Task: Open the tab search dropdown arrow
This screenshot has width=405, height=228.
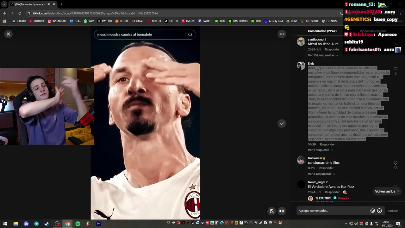Action: pos(4,4)
